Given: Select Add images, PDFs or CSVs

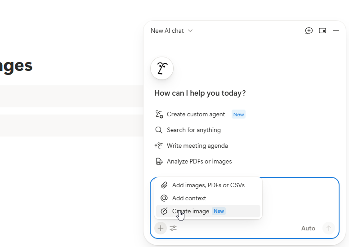Looking at the screenshot, I should [208, 185].
